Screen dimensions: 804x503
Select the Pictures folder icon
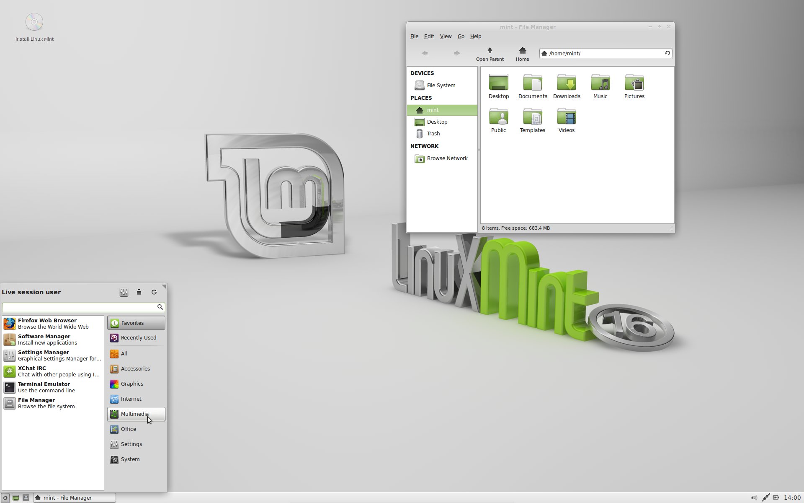point(634,87)
